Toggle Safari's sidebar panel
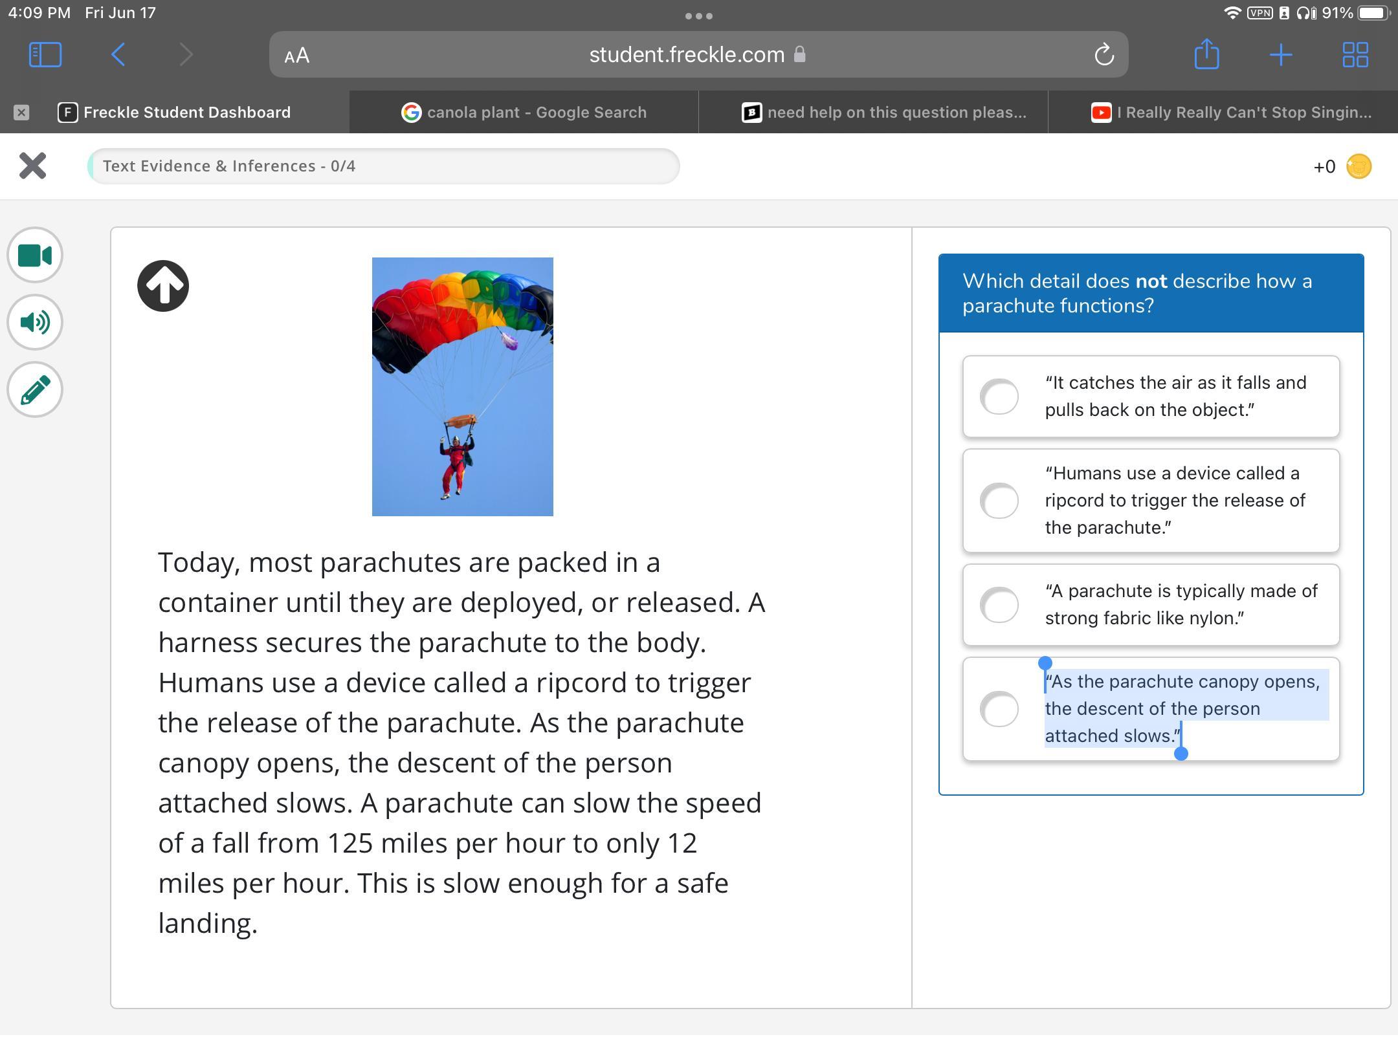This screenshot has height=1048, width=1398. (x=45, y=54)
